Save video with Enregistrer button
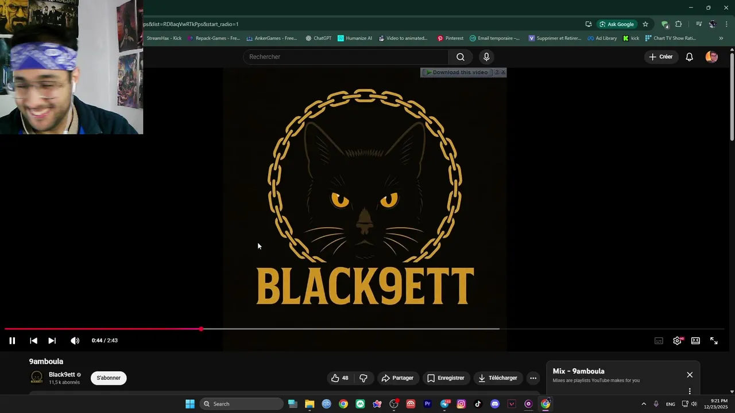 (446, 378)
